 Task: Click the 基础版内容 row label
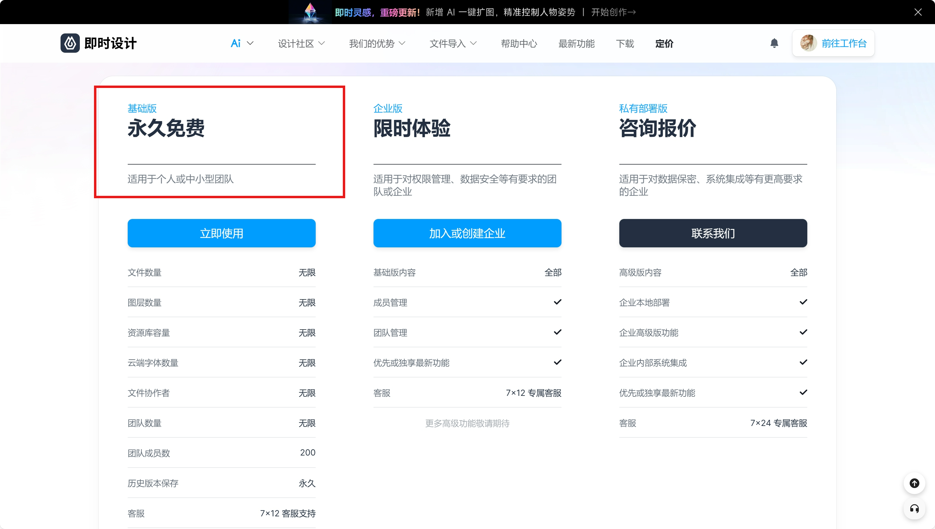click(x=395, y=273)
